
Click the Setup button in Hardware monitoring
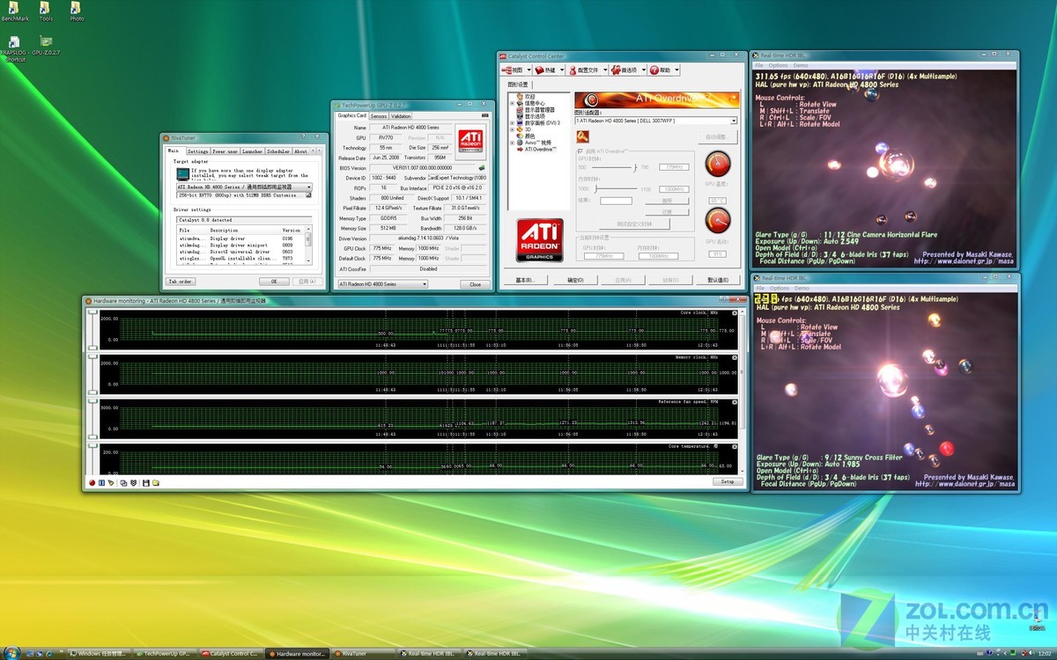pyautogui.click(x=728, y=481)
